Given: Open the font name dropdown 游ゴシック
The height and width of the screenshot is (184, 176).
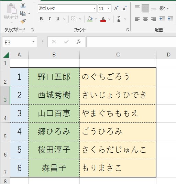Looking at the screenshot, I should [94, 9].
